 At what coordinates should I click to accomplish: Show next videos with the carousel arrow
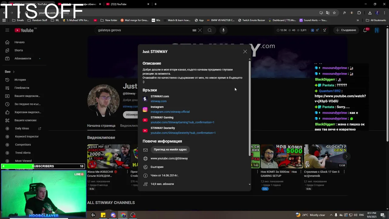pyautogui.click(x=346, y=156)
